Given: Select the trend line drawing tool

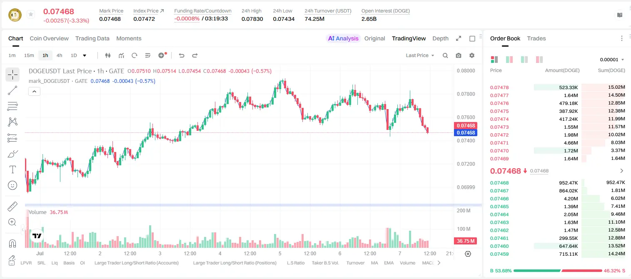Looking at the screenshot, I should coord(12,90).
